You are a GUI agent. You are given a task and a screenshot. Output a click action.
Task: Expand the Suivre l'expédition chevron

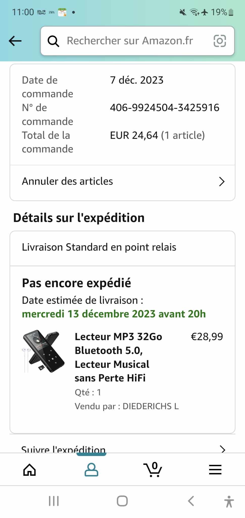point(222,449)
